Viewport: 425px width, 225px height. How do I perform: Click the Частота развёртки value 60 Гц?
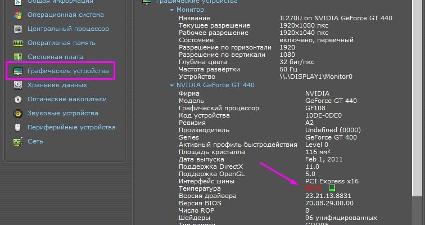pos(288,69)
